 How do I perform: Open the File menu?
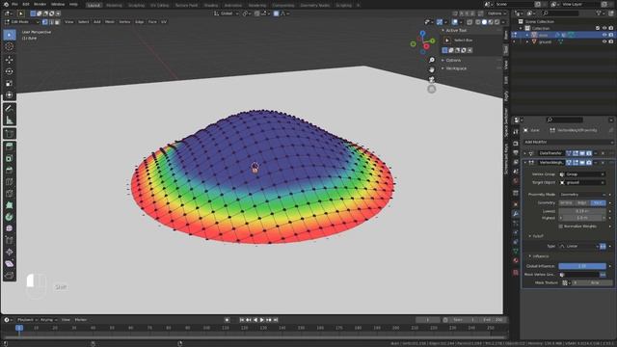point(15,4)
